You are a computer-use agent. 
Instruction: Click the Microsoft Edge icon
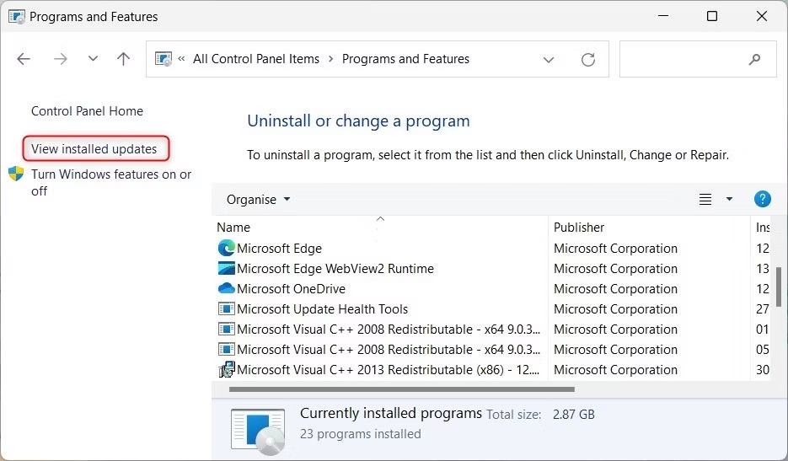[x=227, y=248]
